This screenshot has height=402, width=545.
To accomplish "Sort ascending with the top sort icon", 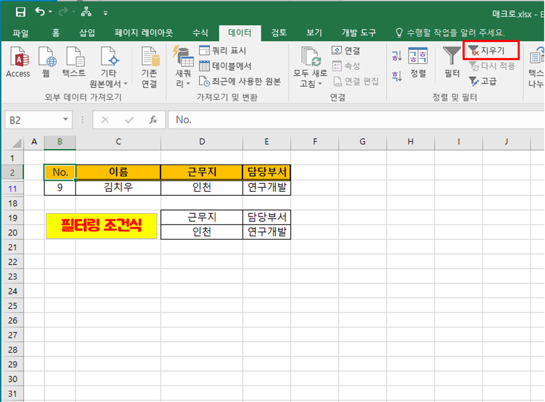I will pos(397,55).
